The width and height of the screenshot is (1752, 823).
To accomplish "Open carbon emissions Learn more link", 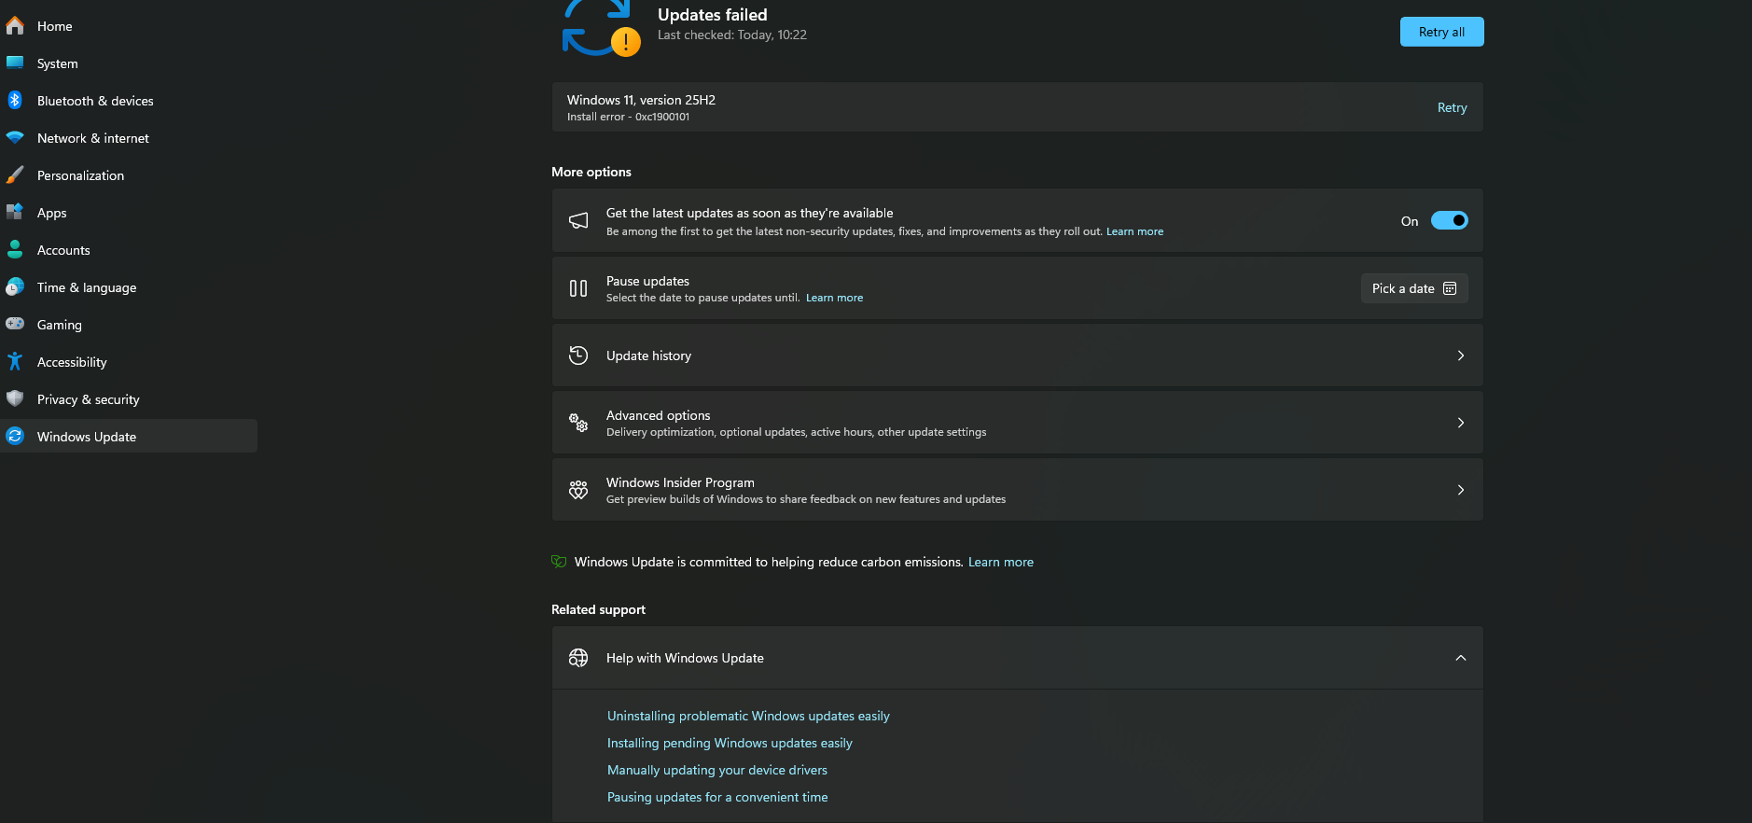I will [x=1001, y=562].
